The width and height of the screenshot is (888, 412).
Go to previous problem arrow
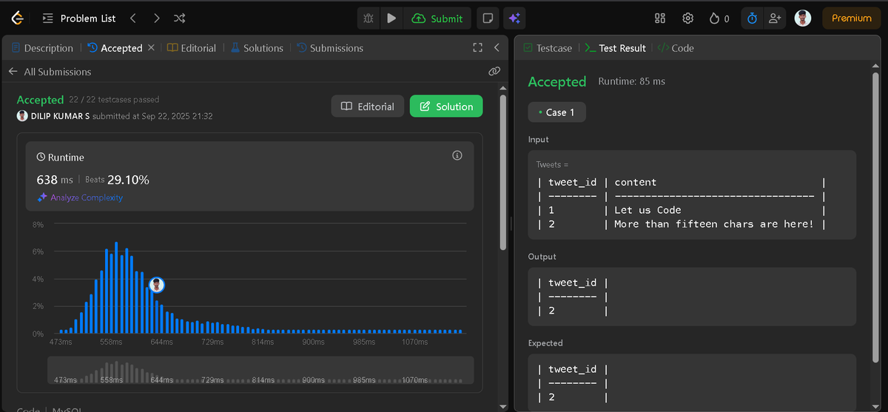[x=132, y=18]
